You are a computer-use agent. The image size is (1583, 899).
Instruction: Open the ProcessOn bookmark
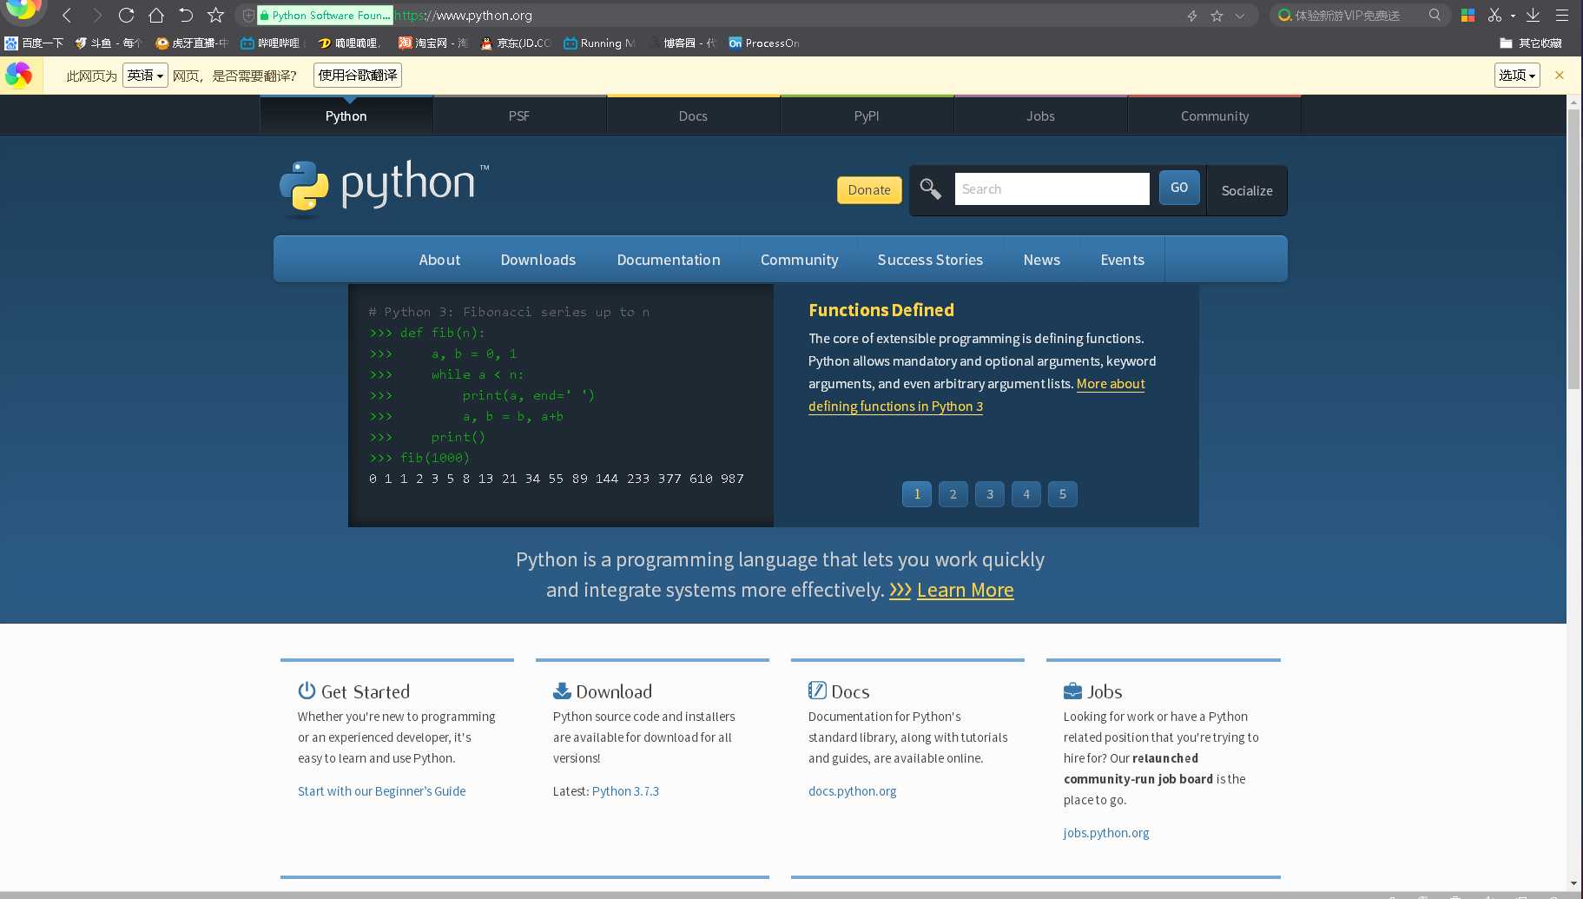click(x=764, y=43)
